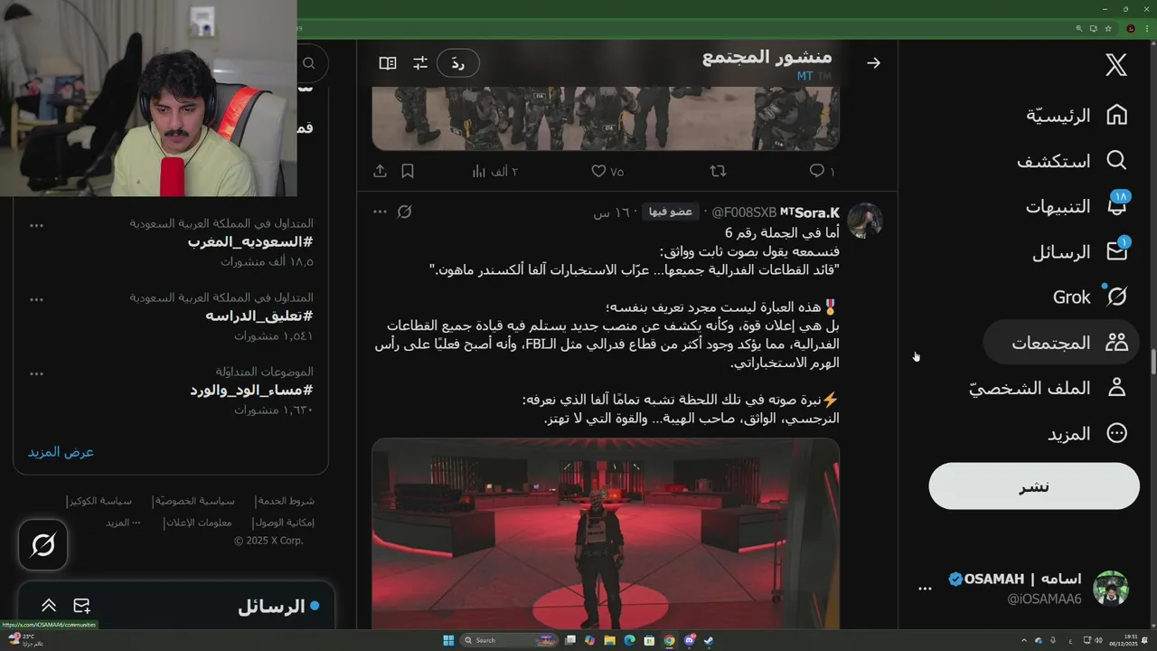Open the X logo home link

pyautogui.click(x=1116, y=65)
